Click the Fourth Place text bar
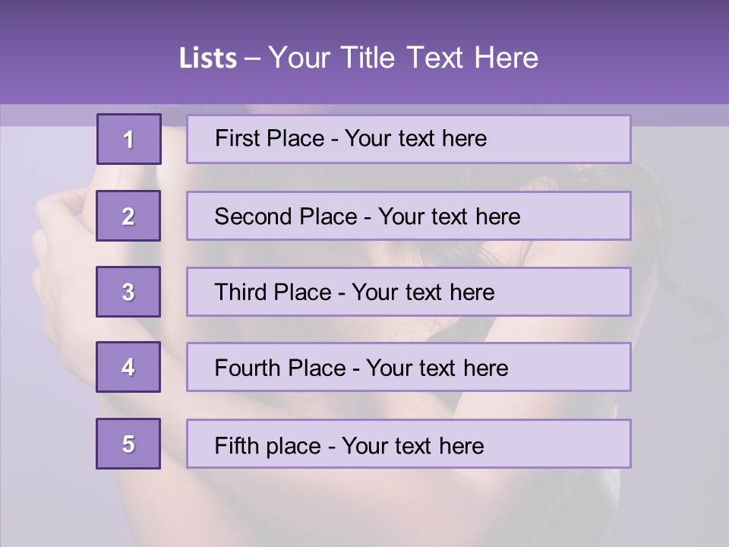 pyautogui.click(x=409, y=367)
